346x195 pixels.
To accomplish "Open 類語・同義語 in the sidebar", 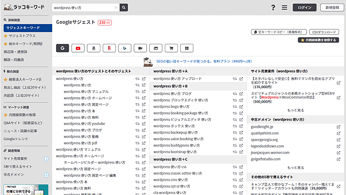I will pos(14,59).
